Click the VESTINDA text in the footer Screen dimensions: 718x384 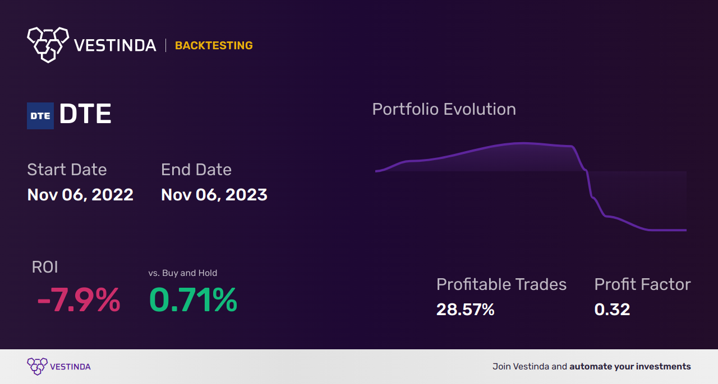tap(70, 367)
